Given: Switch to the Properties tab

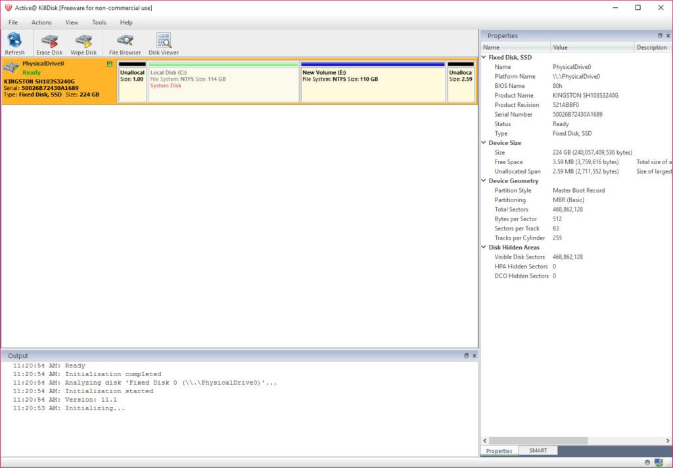Looking at the screenshot, I should tap(499, 451).
